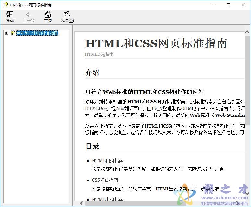Click the horizontal scrollbar thumb
This screenshot has width=251, height=207.
[x=135, y=203]
